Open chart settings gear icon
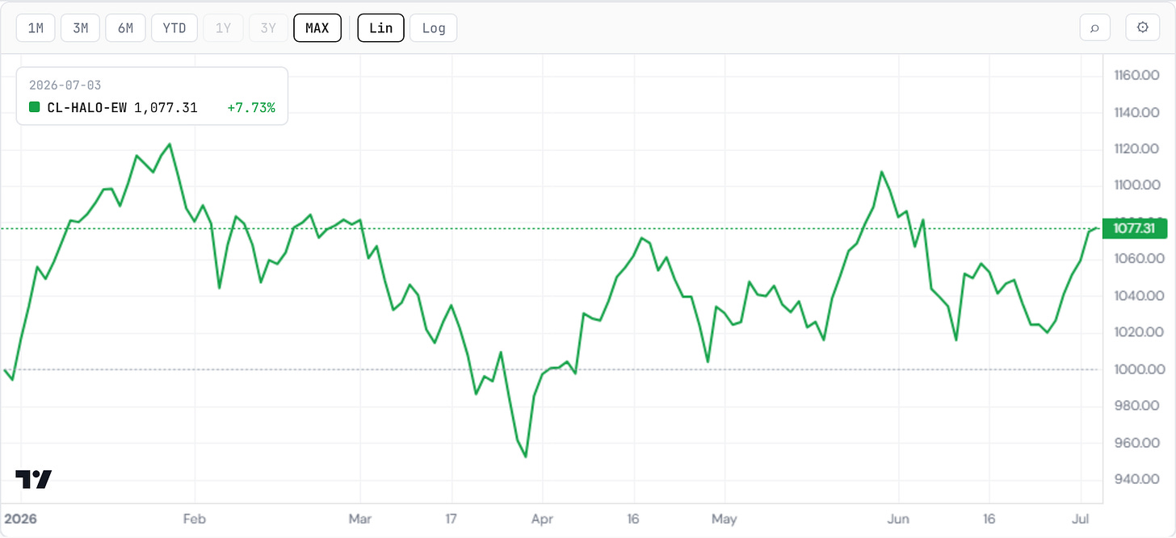This screenshot has height=538, width=1176. (x=1142, y=27)
